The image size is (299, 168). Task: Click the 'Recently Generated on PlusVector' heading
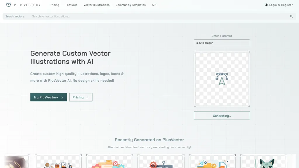[x=149, y=140]
